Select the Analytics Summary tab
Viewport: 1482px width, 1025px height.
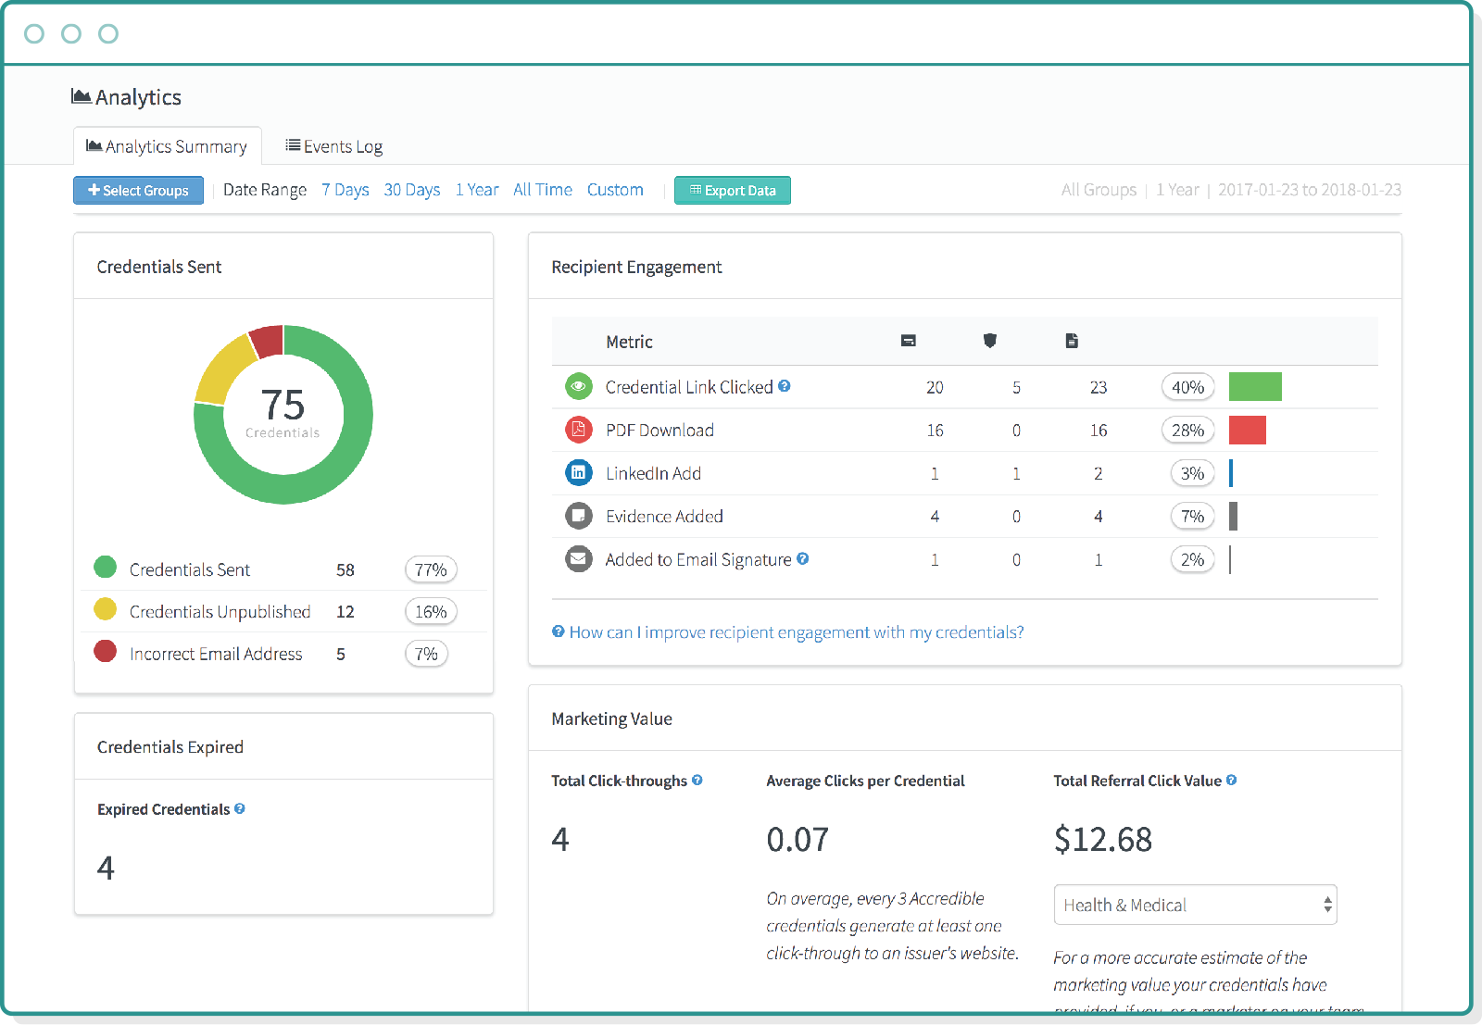pyautogui.click(x=167, y=145)
